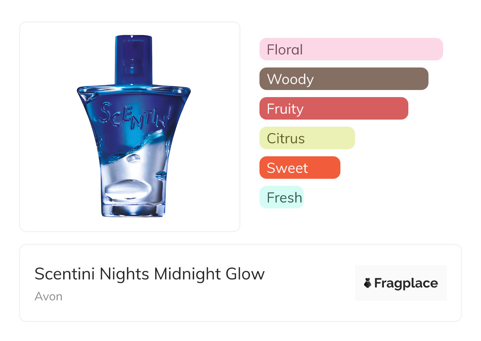The height and width of the screenshot is (341, 481).
Task: Click the word "Floral" label
Action: (285, 50)
